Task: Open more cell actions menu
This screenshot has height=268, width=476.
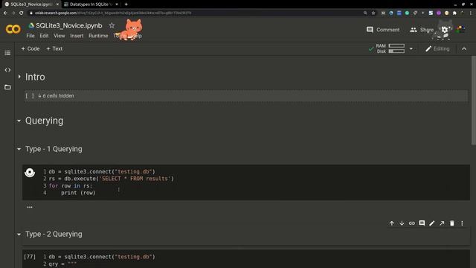Action: tap(462, 223)
